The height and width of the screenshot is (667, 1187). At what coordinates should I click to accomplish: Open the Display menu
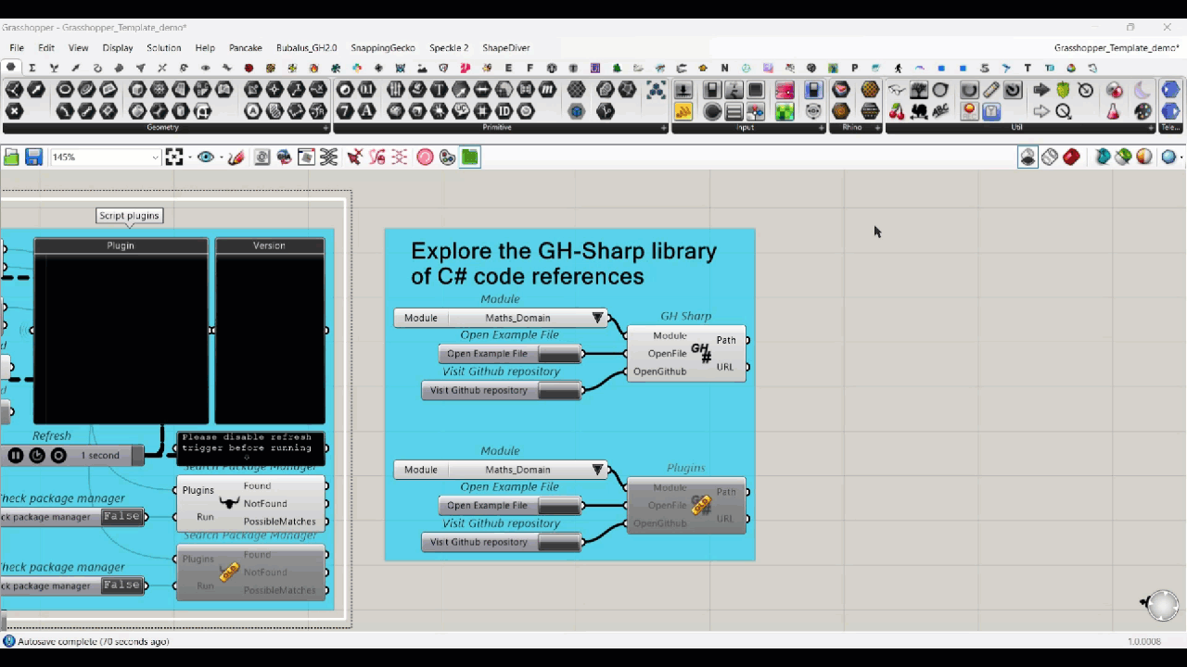click(118, 47)
